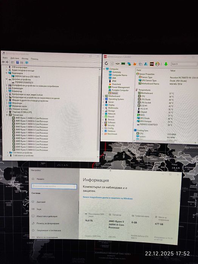Collapse Видеокарти node in Device Manager
The height and width of the screenshot is (264, 198).
click(x=6, y=73)
